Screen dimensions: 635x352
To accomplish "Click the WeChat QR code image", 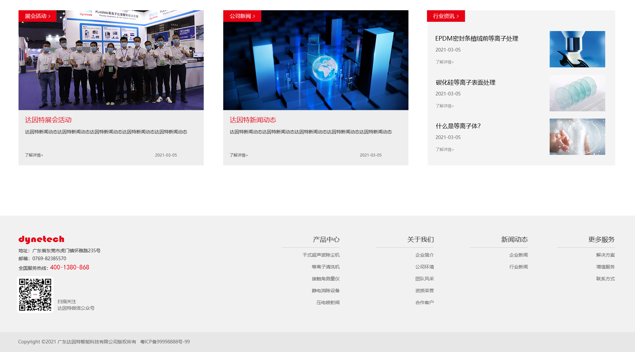I will point(35,295).
